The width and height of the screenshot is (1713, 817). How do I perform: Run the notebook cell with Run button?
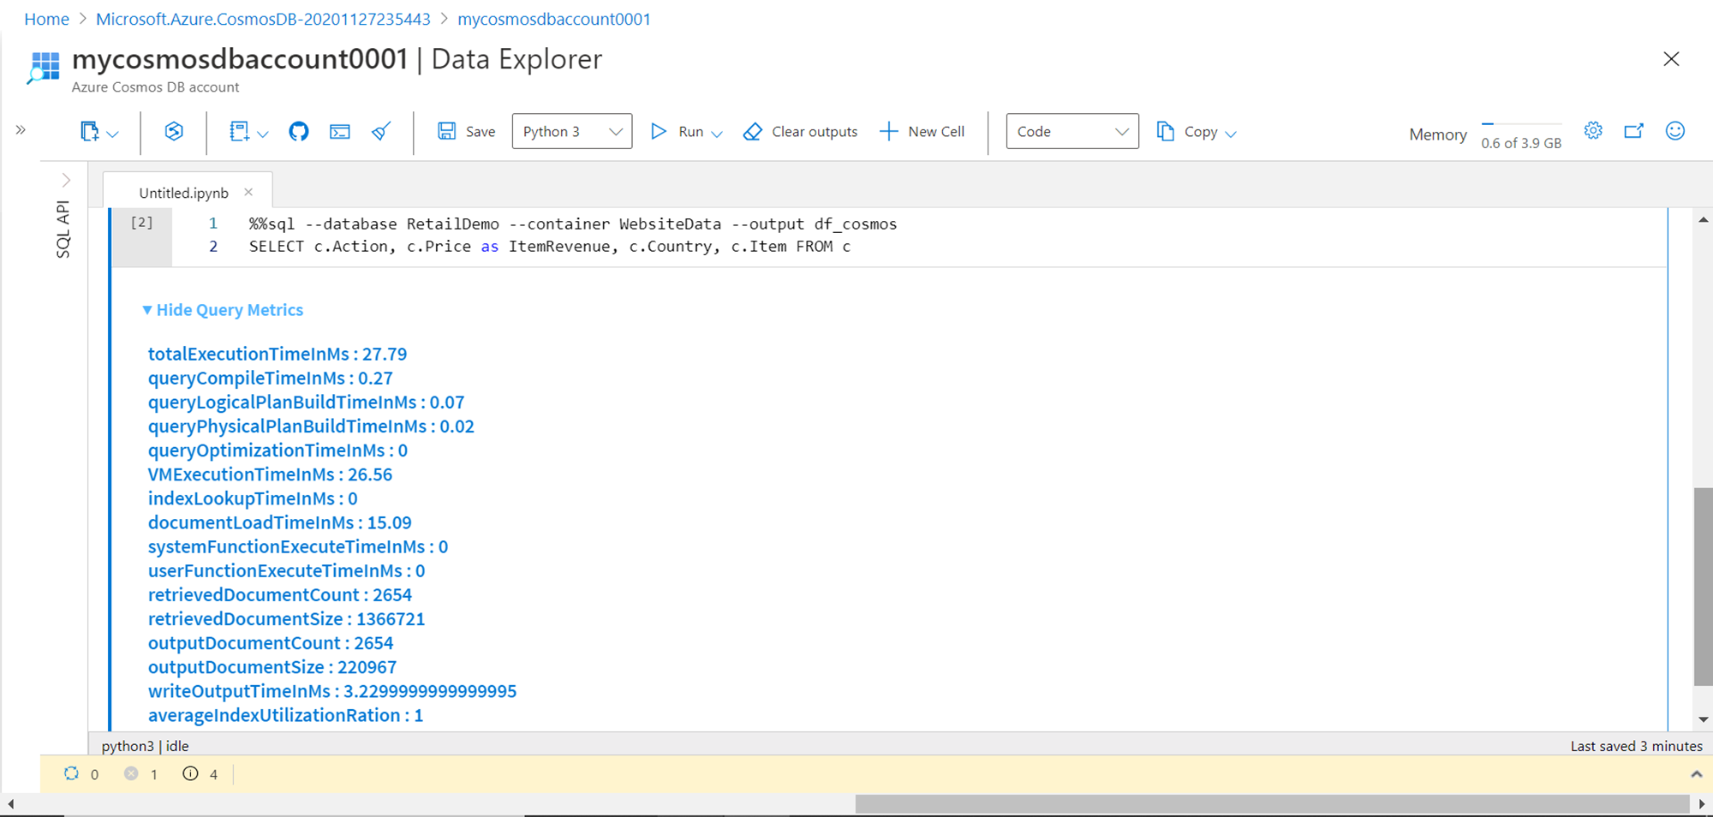point(677,131)
